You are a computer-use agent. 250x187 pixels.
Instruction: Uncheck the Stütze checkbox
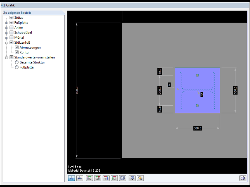(x=12, y=17)
